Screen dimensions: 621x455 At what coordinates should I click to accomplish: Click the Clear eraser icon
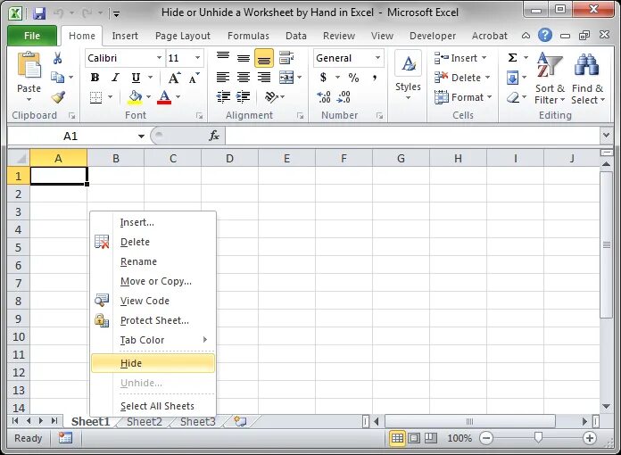pos(512,97)
